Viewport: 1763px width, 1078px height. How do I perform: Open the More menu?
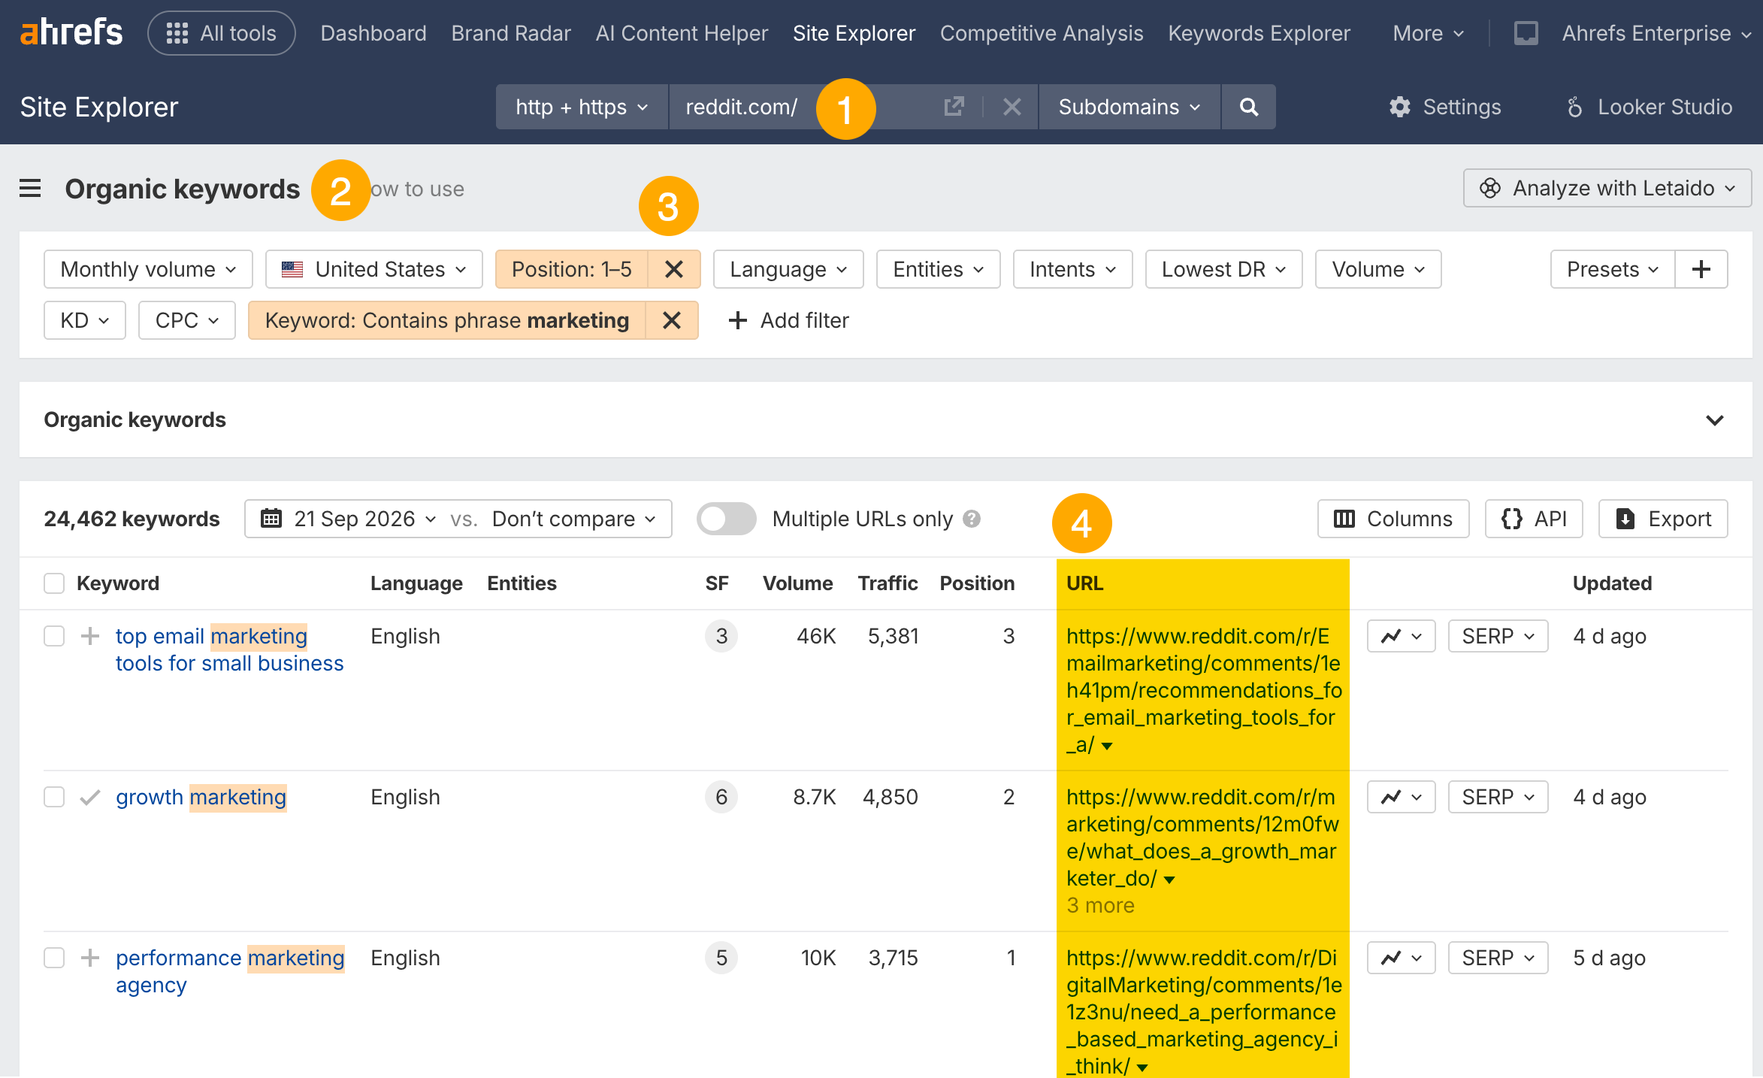1429,33
